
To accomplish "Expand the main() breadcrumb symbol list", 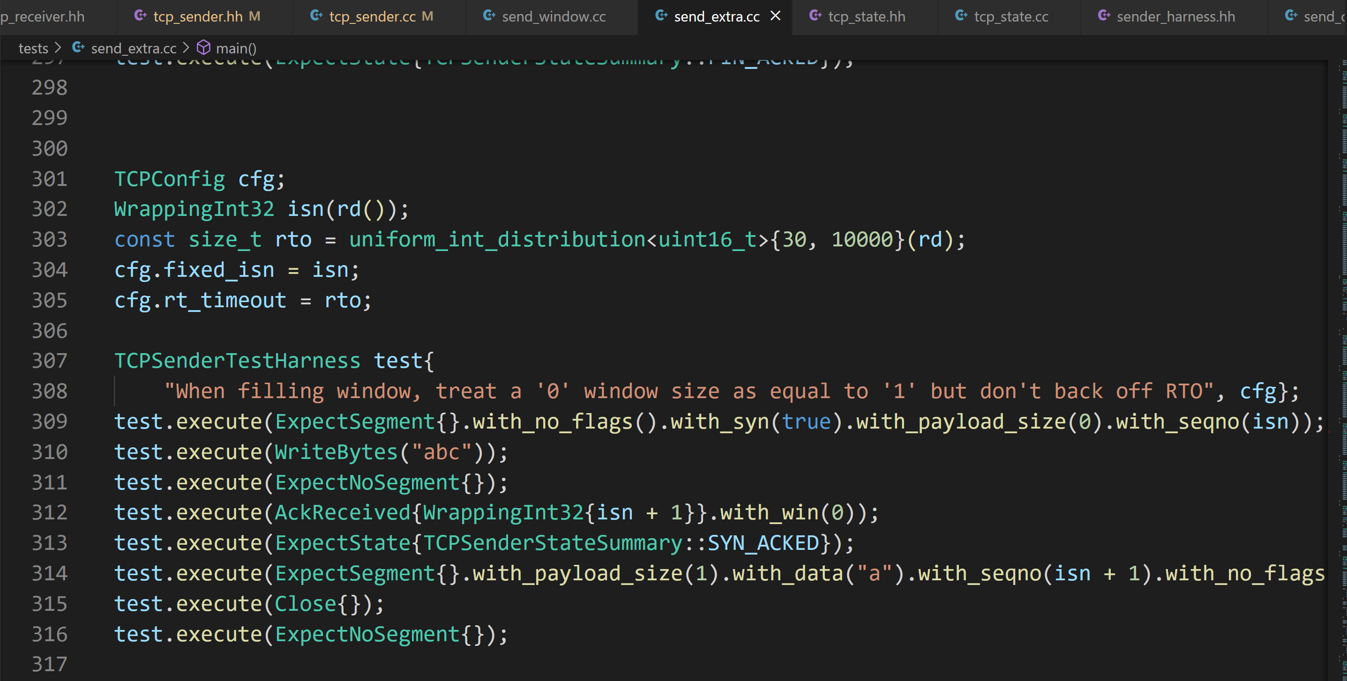I will [236, 49].
